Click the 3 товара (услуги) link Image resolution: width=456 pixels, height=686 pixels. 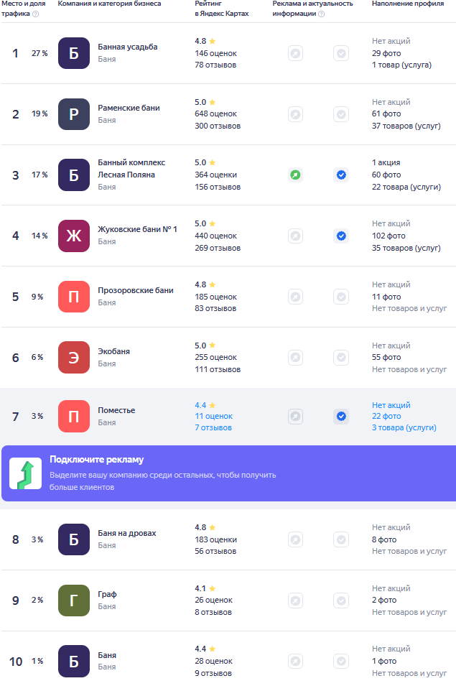[404, 427]
